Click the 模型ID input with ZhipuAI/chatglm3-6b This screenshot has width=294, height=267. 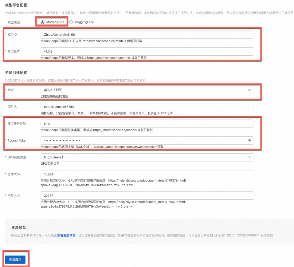click(x=147, y=35)
